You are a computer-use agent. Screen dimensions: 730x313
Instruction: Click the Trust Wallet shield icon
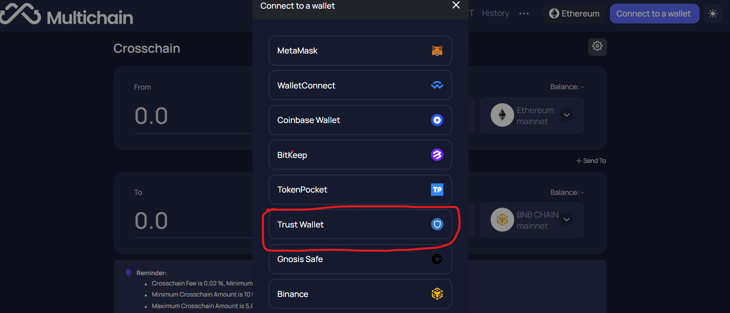(437, 225)
